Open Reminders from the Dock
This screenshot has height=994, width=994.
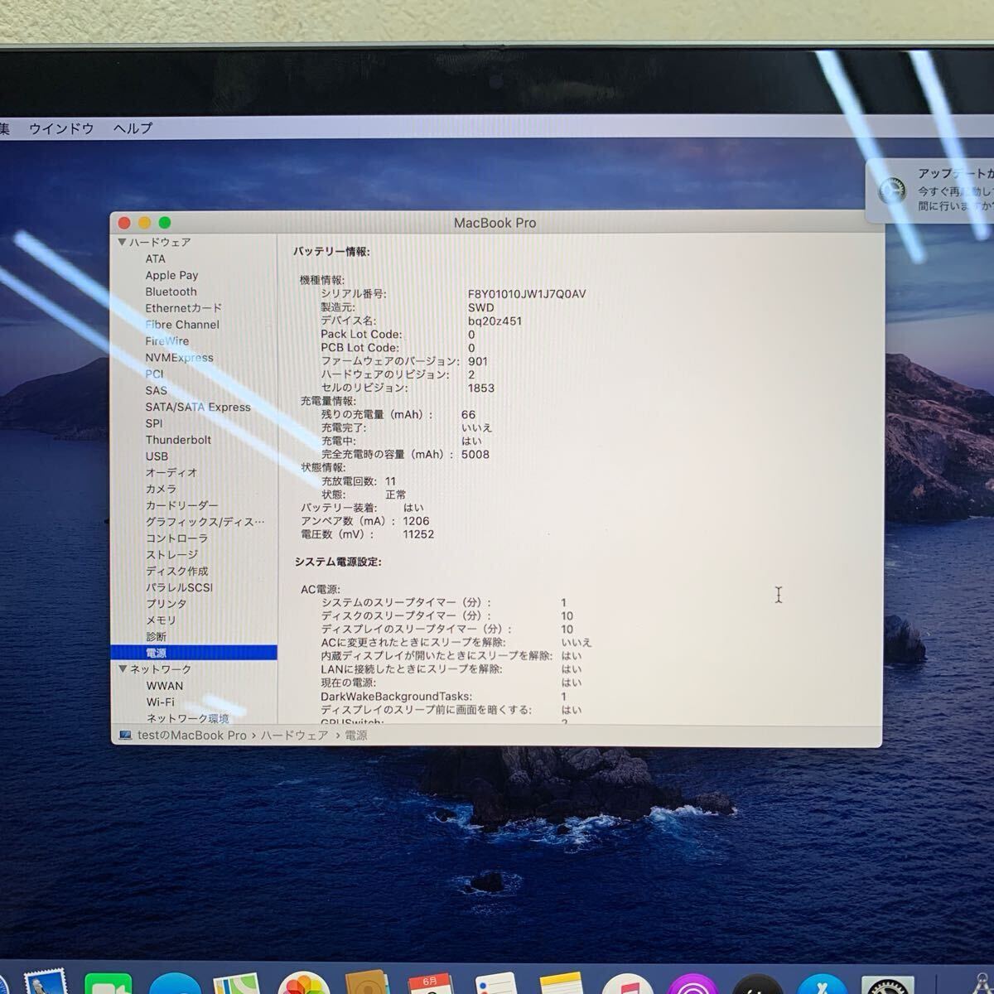point(496,983)
